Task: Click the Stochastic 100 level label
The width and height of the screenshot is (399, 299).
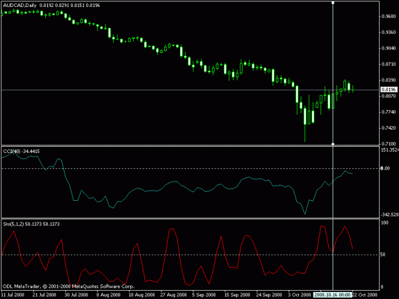Action: click(385, 222)
